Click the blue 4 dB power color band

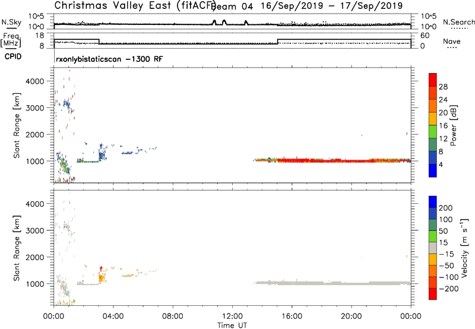[x=433, y=170]
